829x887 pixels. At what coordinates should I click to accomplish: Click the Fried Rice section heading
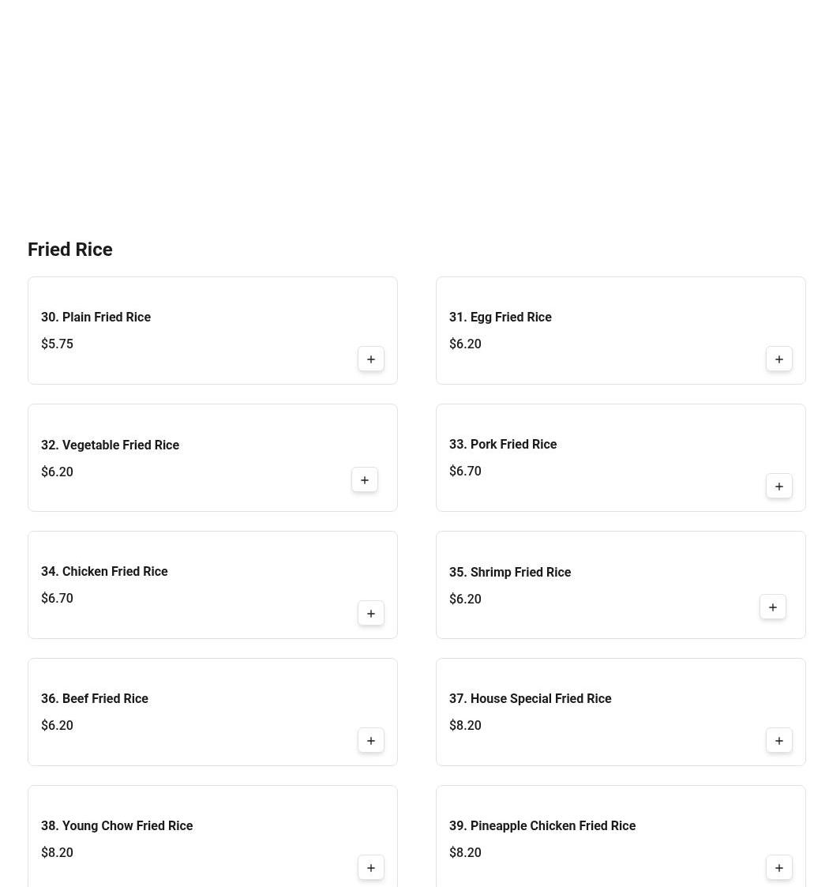point(70,250)
